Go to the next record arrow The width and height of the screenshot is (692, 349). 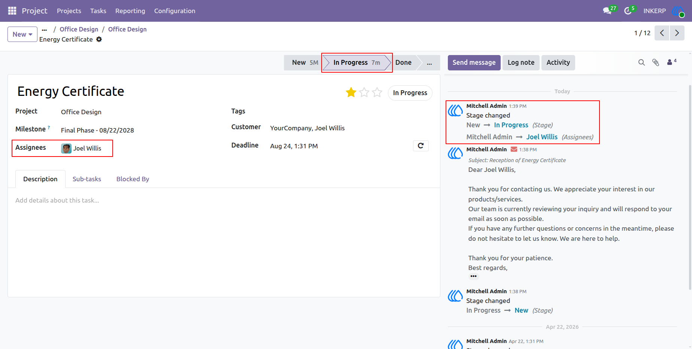click(x=677, y=33)
